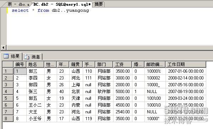Switch to the 结果 results tab
213x129 pixels.
tap(12, 56)
